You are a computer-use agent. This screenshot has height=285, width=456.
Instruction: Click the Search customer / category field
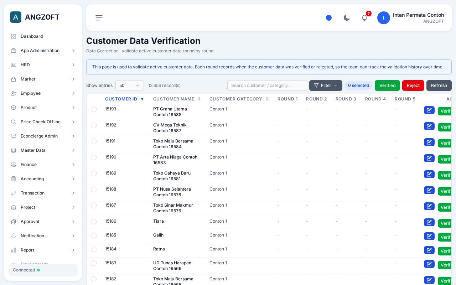tap(267, 85)
